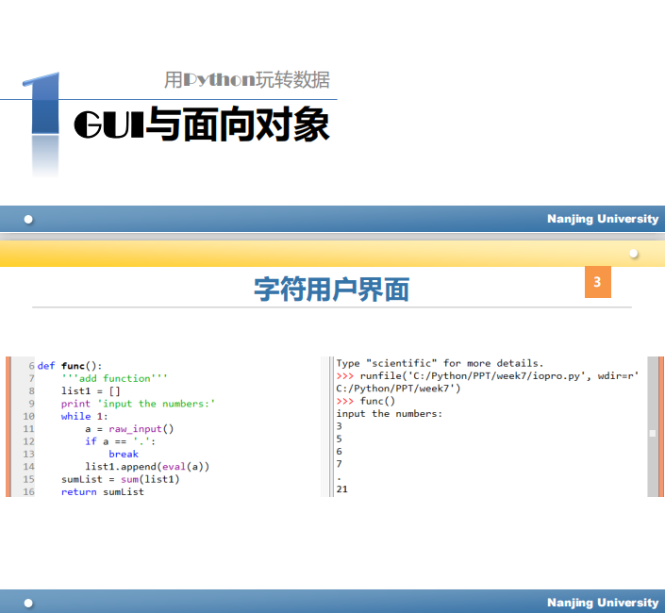This screenshot has width=665, height=613.
Task: Click the white dot on the bottom blue banner
Action: pos(29,603)
